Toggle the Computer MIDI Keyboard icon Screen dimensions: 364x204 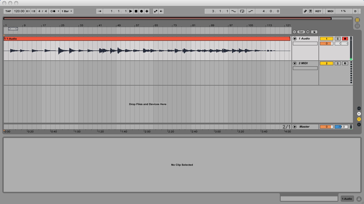pos(311,11)
